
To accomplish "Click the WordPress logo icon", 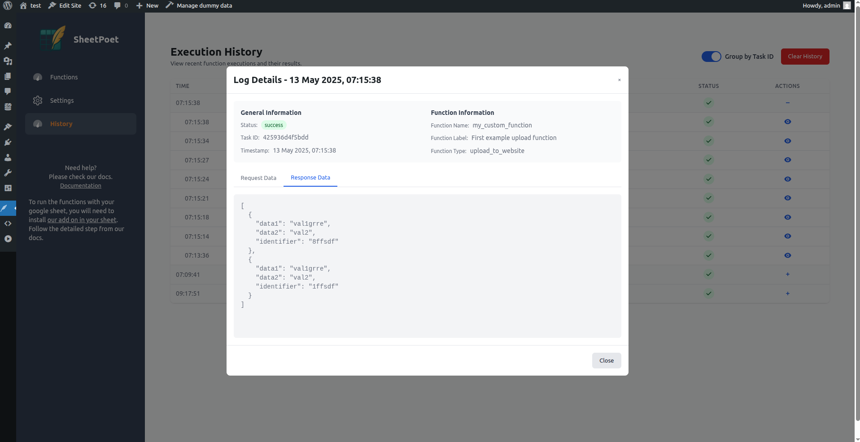I will (x=8, y=6).
